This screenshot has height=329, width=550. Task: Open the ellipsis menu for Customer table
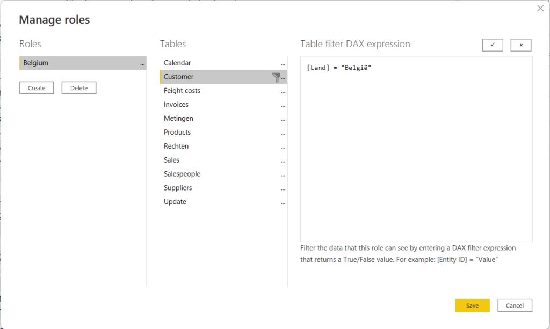(283, 77)
